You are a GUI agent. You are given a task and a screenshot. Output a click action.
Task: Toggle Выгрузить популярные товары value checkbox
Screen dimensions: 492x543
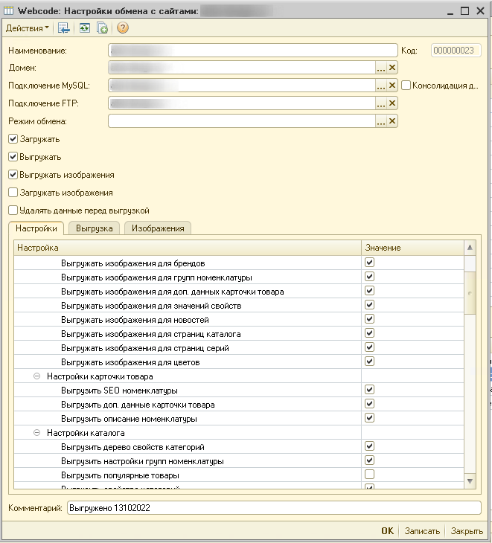(x=369, y=475)
